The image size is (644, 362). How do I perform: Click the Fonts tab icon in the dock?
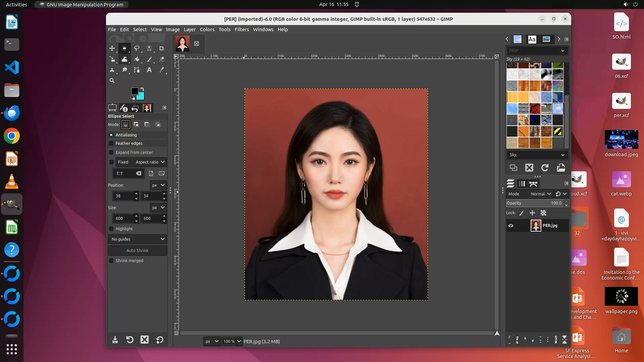click(x=532, y=39)
